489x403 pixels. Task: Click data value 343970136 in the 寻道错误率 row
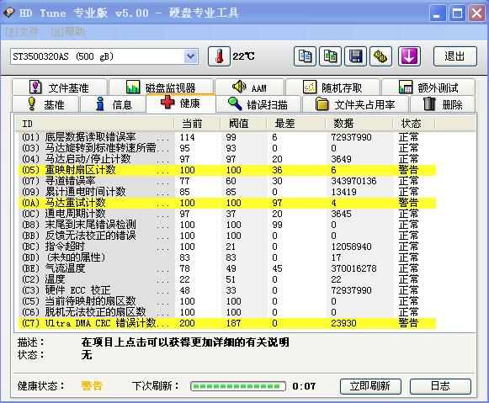(353, 181)
